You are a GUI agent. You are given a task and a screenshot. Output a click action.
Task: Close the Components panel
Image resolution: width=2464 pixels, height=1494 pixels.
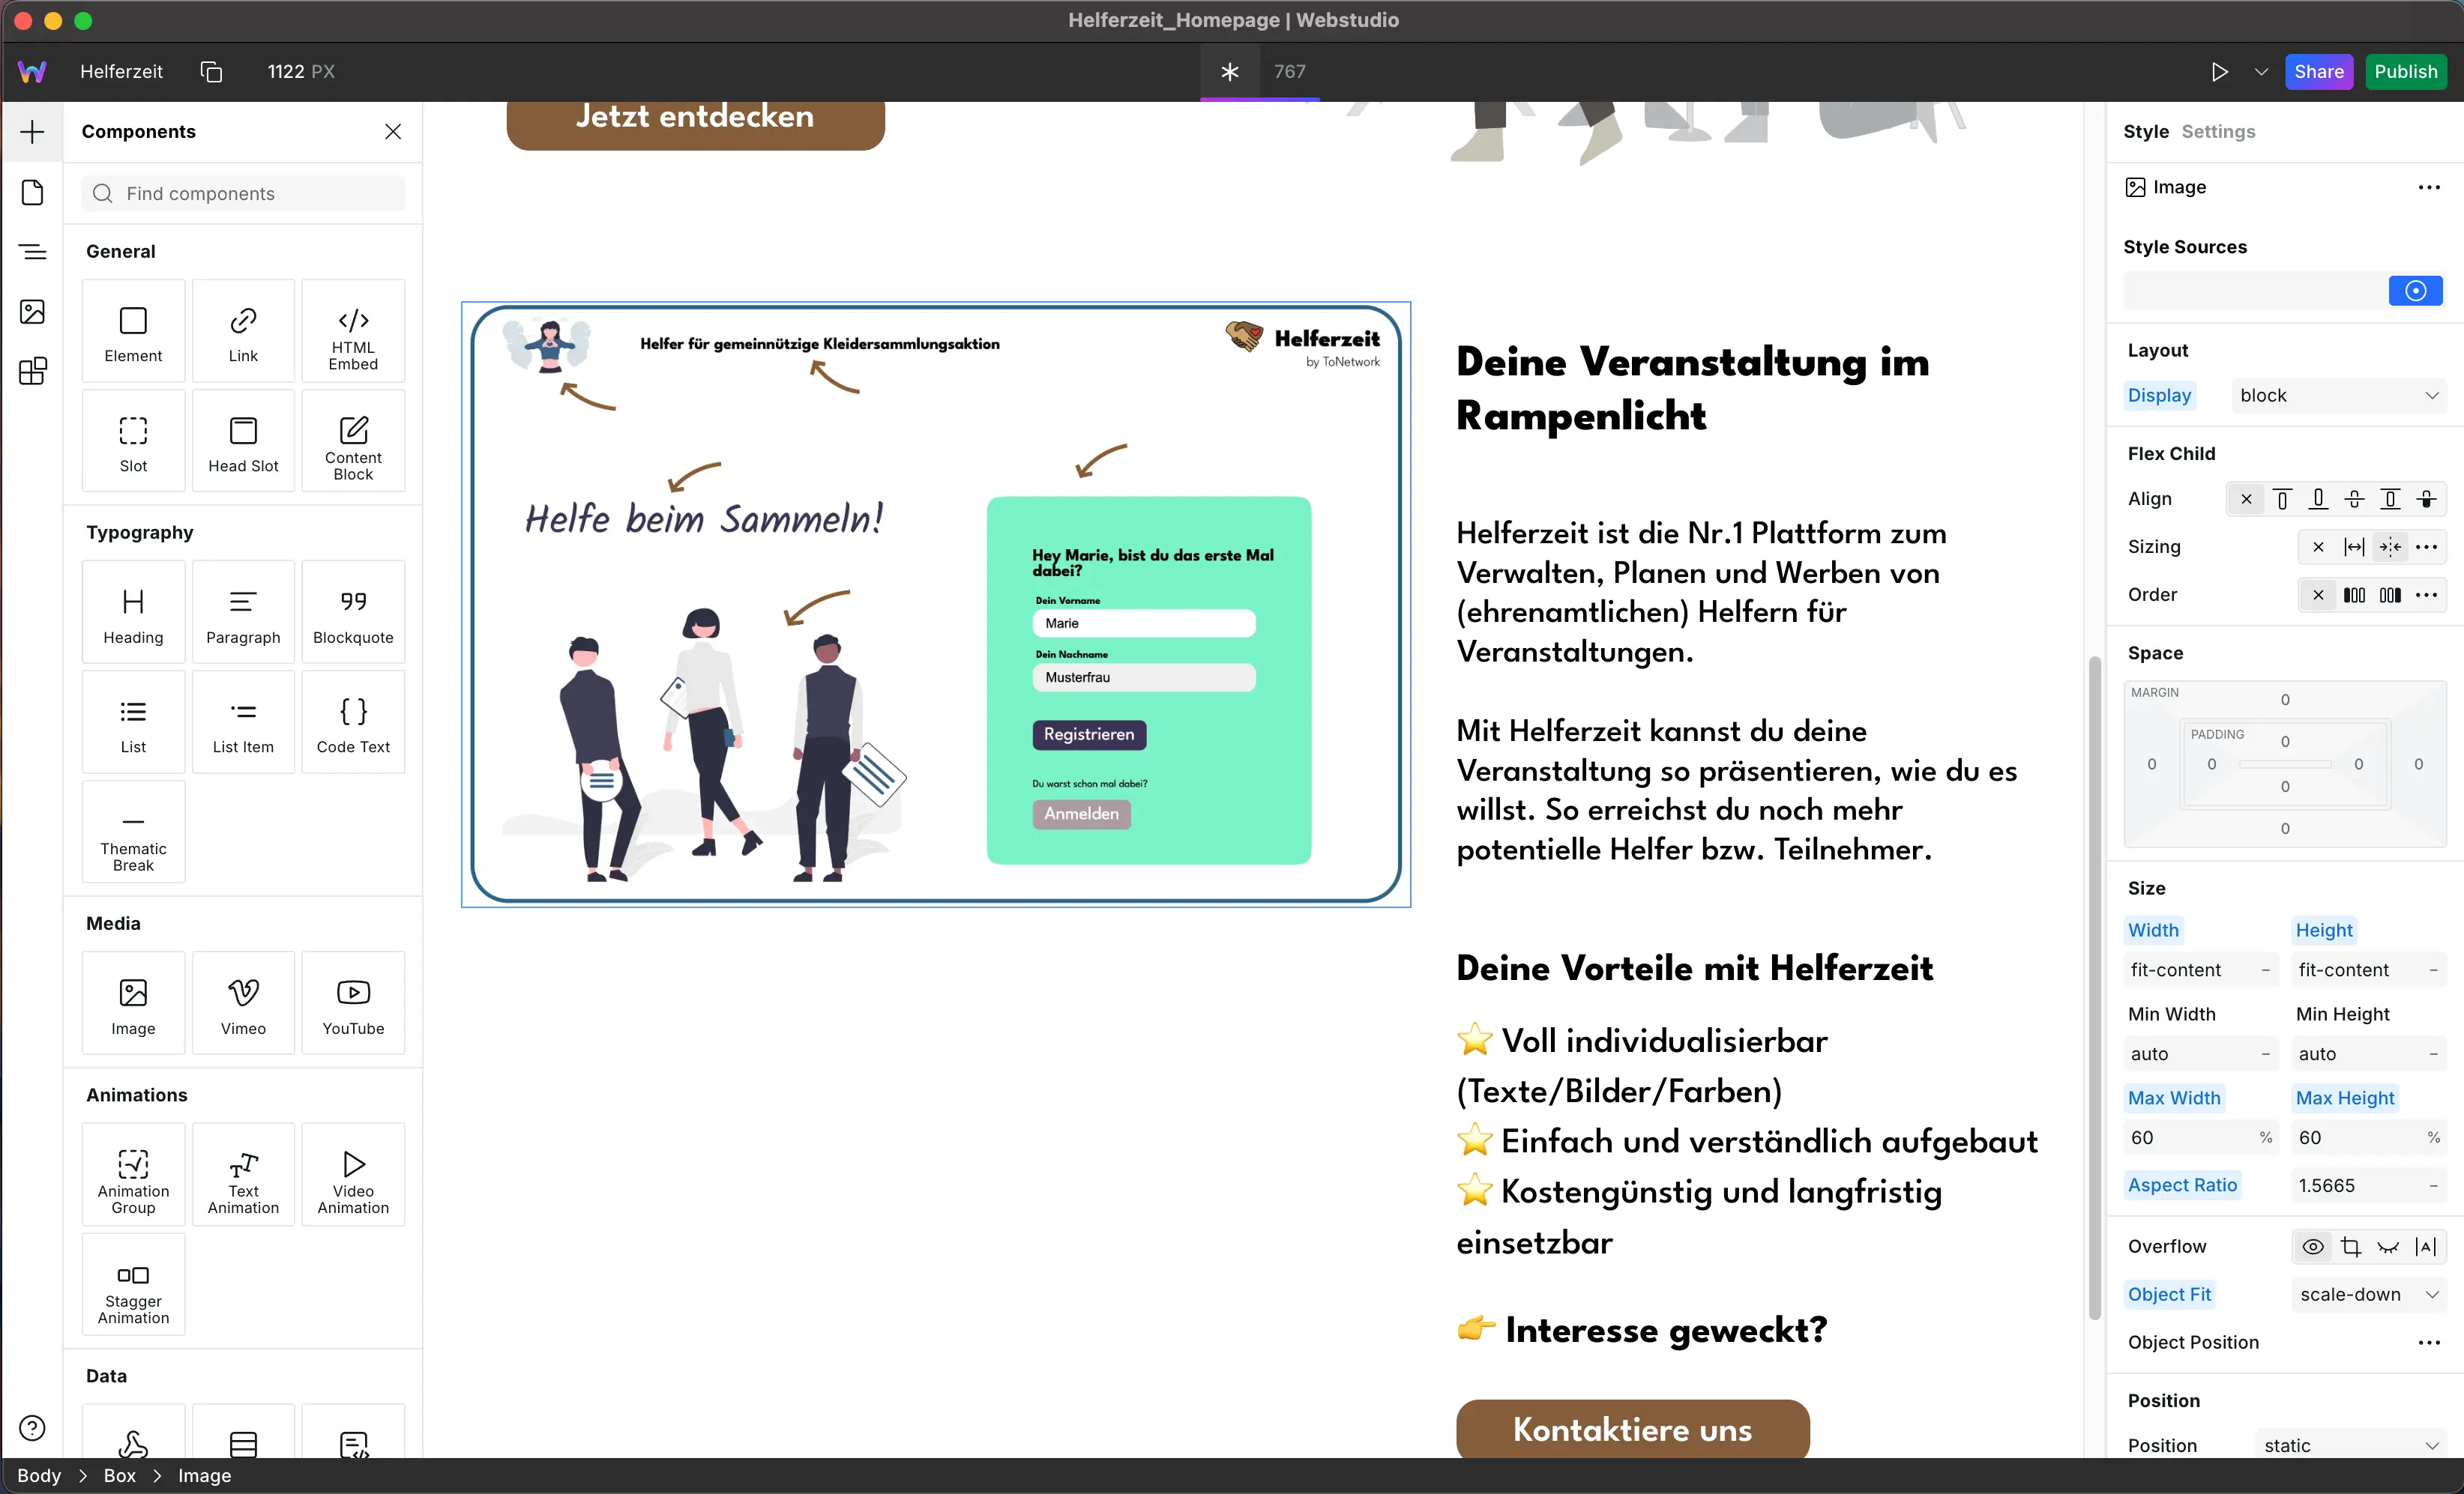(x=393, y=132)
